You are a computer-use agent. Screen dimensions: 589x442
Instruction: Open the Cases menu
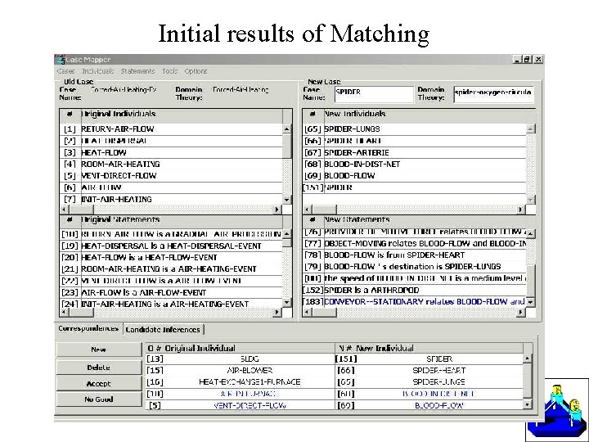pos(65,71)
